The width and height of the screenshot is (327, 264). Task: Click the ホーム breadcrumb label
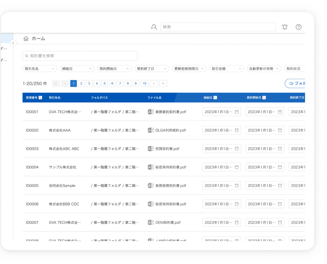[x=38, y=39]
